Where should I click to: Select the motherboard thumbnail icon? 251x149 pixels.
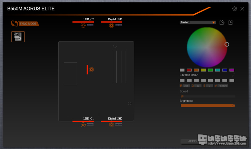click(x=18, y=37)
